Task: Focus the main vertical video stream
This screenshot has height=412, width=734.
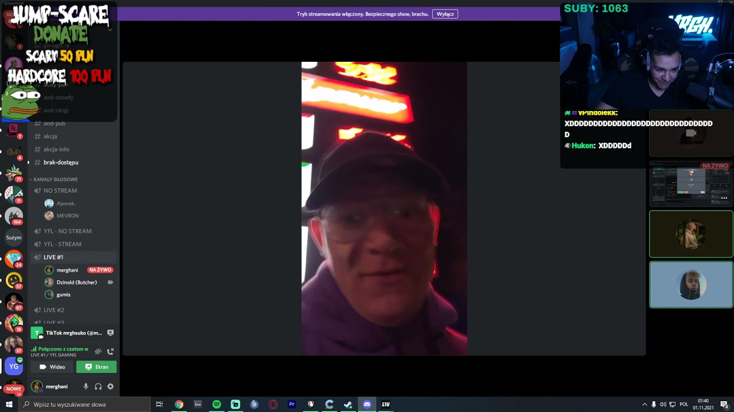Action: [x=384, y=209]
